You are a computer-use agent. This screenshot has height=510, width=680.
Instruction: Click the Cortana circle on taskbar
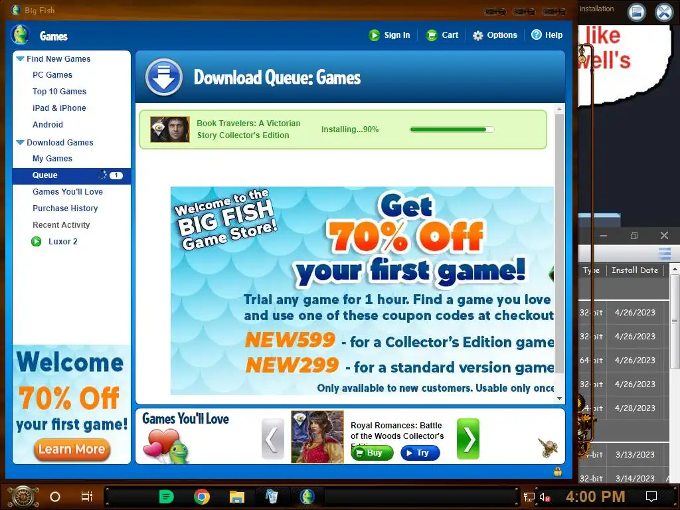(55, 497)
